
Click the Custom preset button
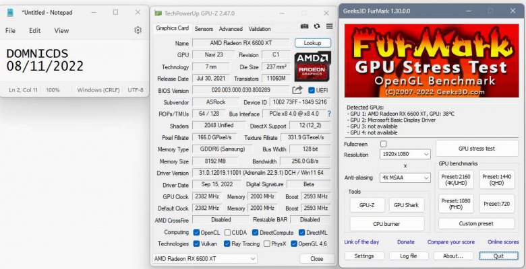[x=476, y=223]
